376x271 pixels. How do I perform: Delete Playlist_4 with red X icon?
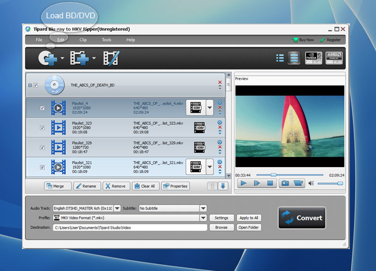coord(220,108)
